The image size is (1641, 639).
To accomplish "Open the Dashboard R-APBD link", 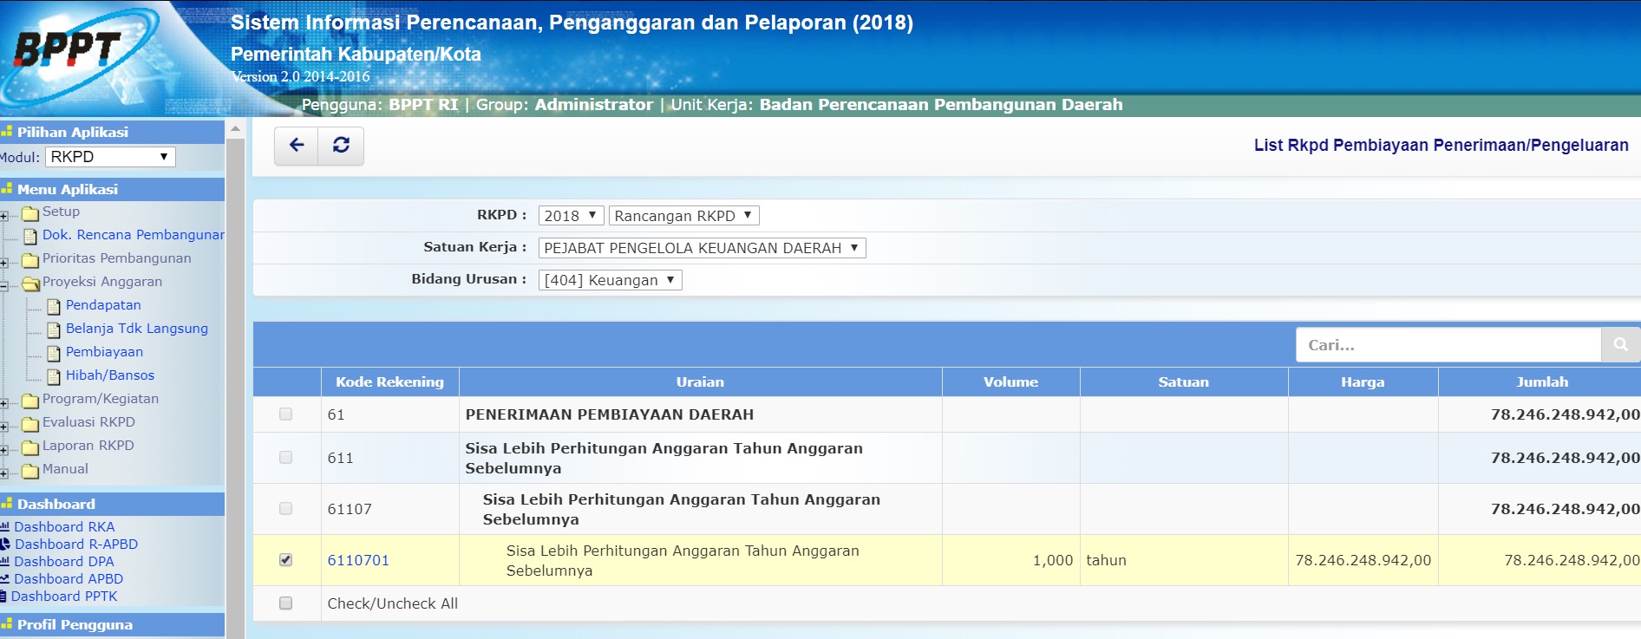I will 76,544.
